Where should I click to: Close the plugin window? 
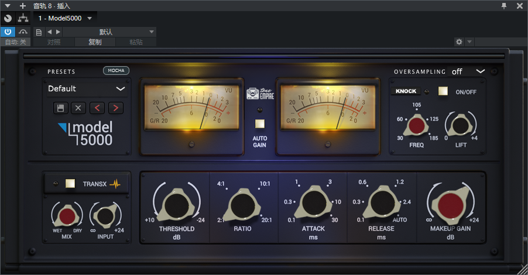point(520,6)
